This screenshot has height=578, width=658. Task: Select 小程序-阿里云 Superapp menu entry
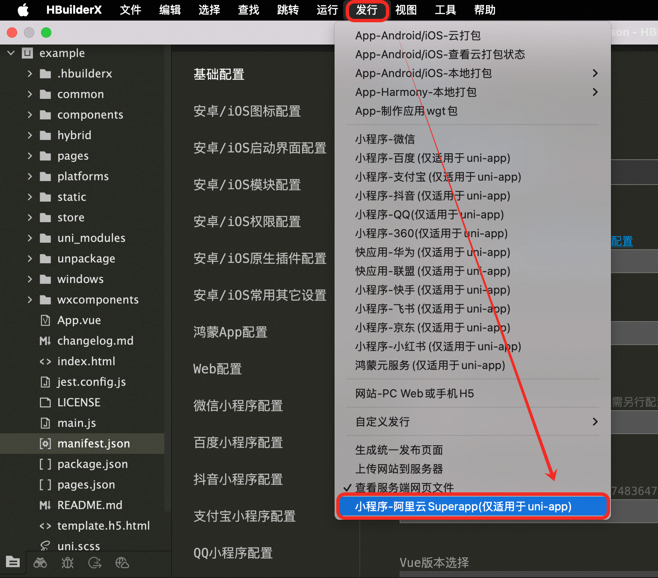pyautogui.click(x=473, y=506)
